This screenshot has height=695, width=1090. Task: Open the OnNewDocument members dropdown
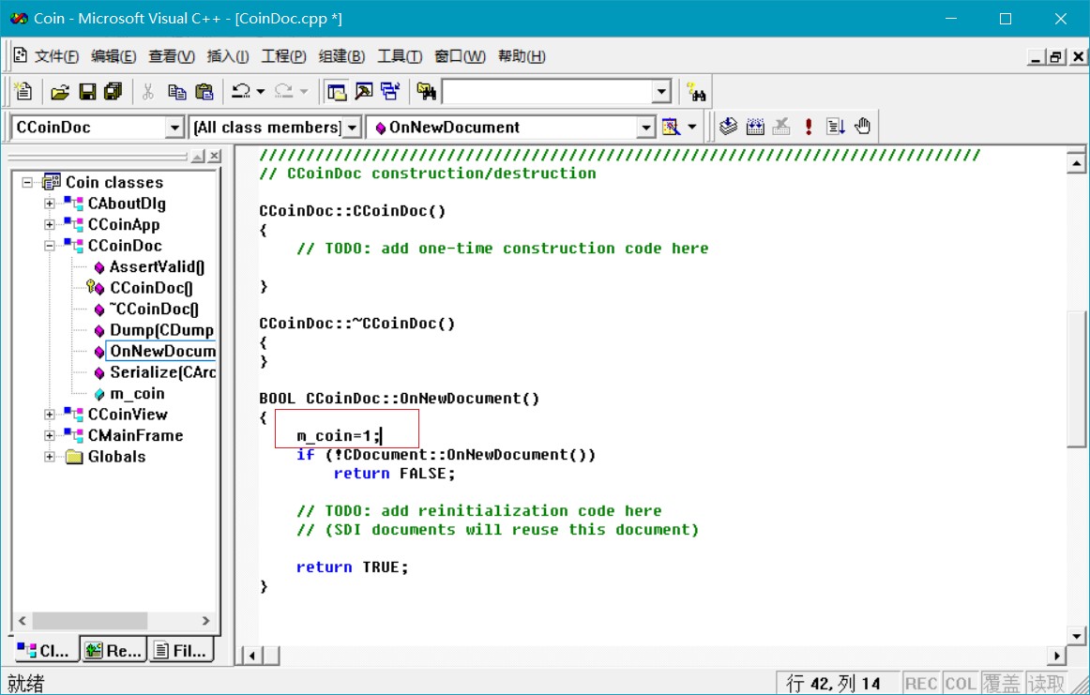pyautogui.click(x=645, y=128)
